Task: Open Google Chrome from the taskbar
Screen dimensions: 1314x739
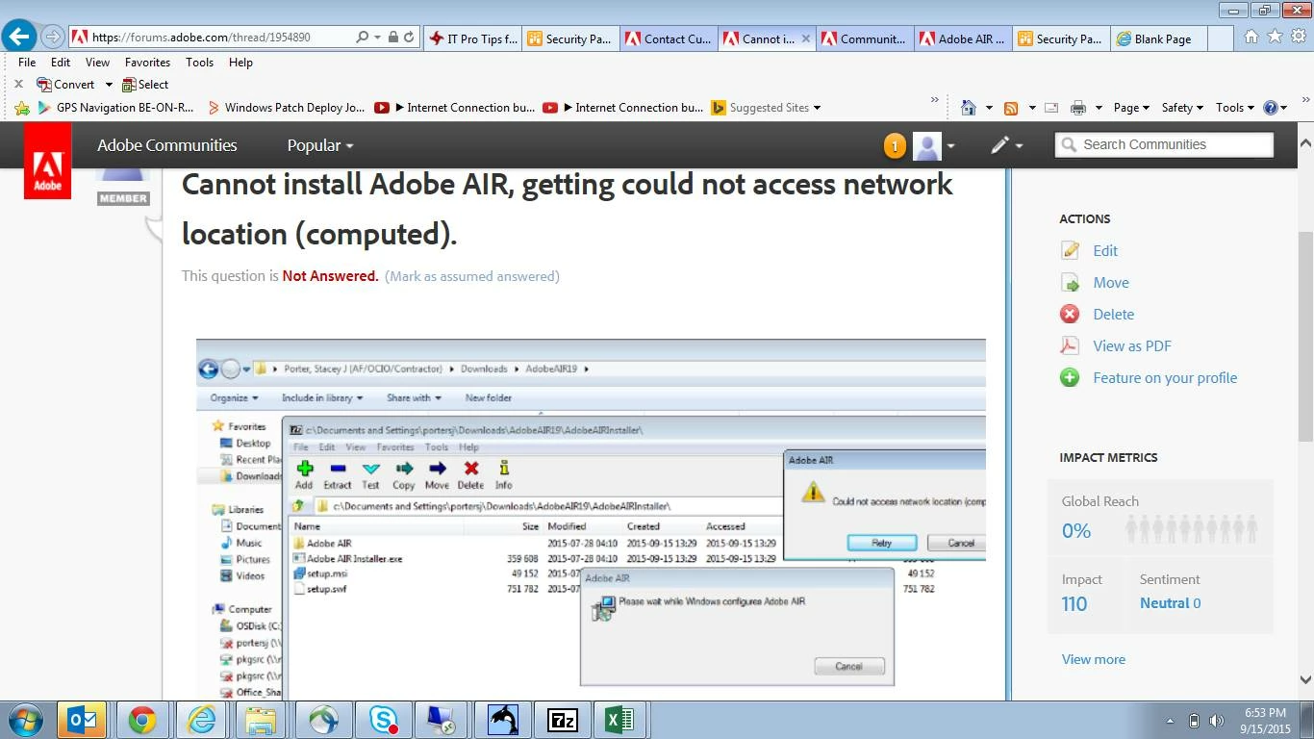Action: (x=142, y=720)
